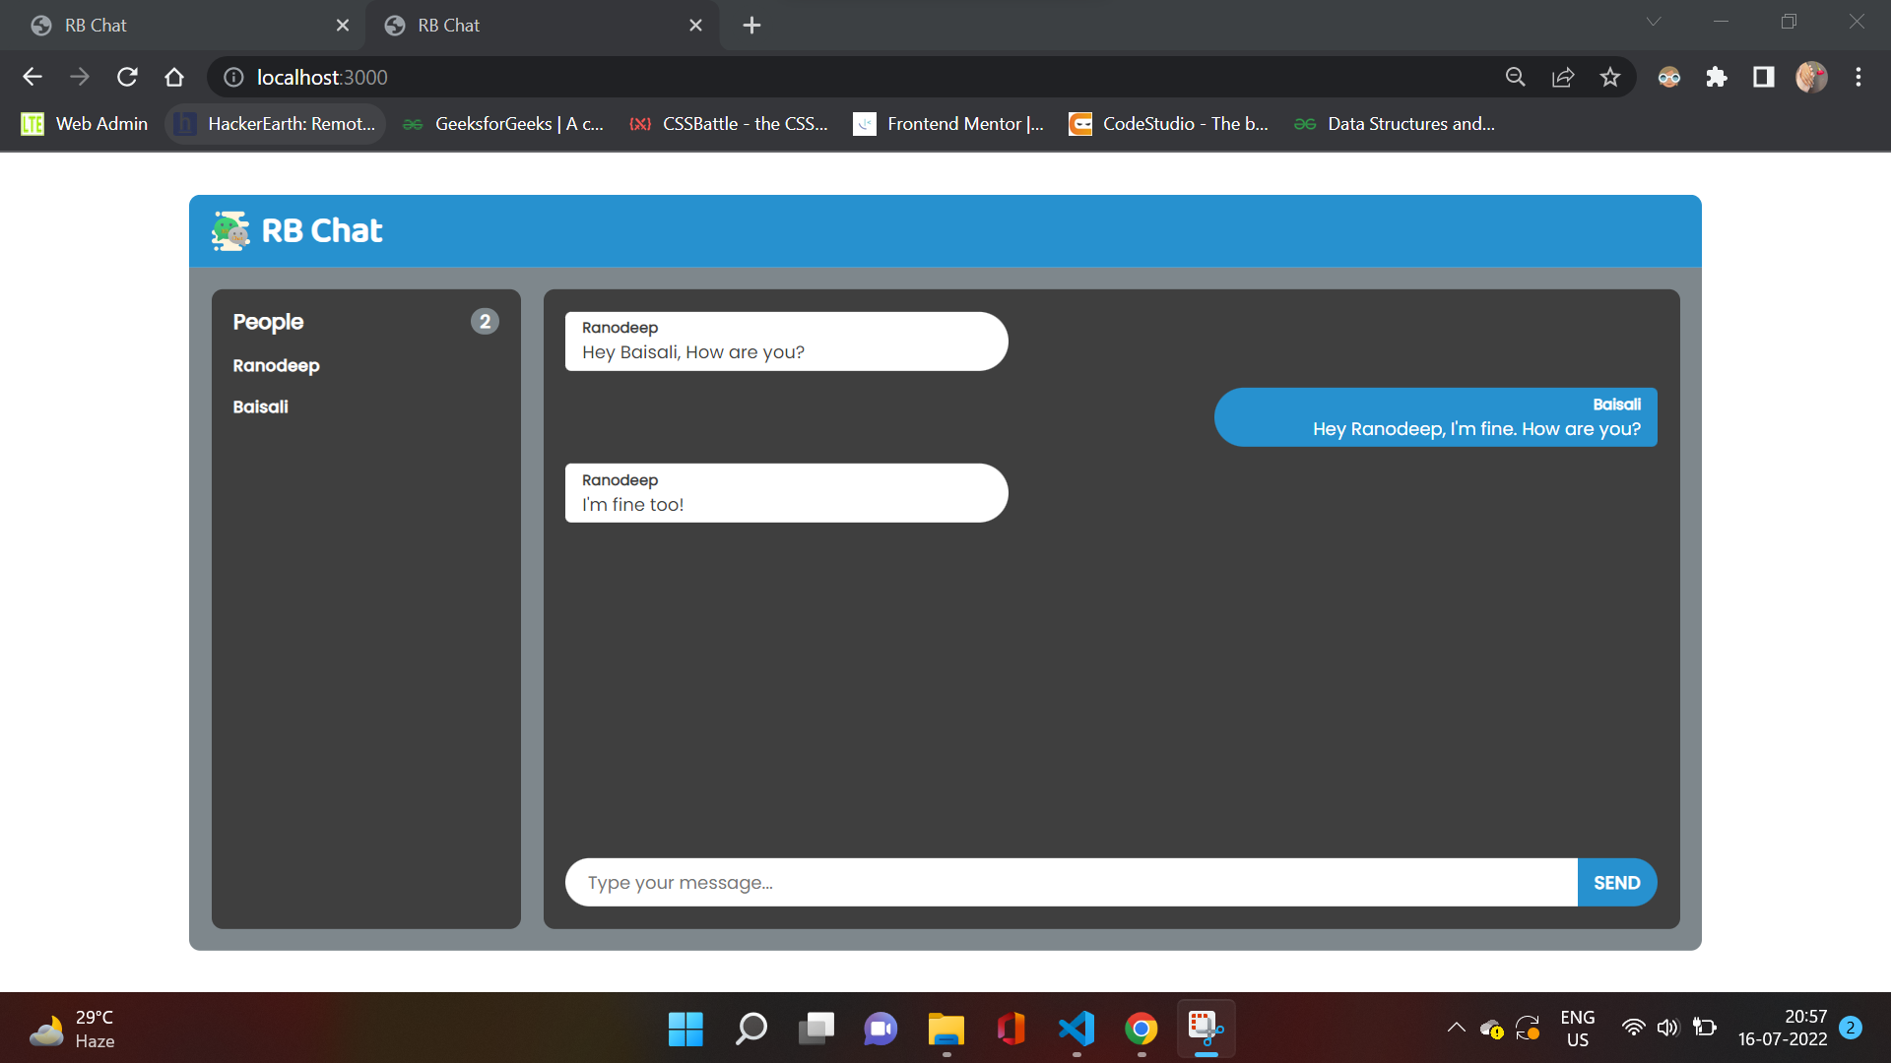The image size is (1891, 1063).
Task: Click the message input field
Action: click(985, 882)
